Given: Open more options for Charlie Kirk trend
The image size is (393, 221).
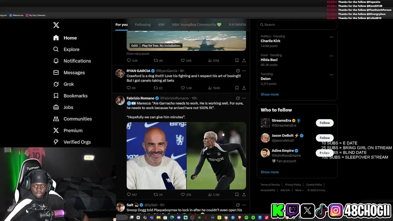Looking at the screenshot, I should click(x=331, y=37).
